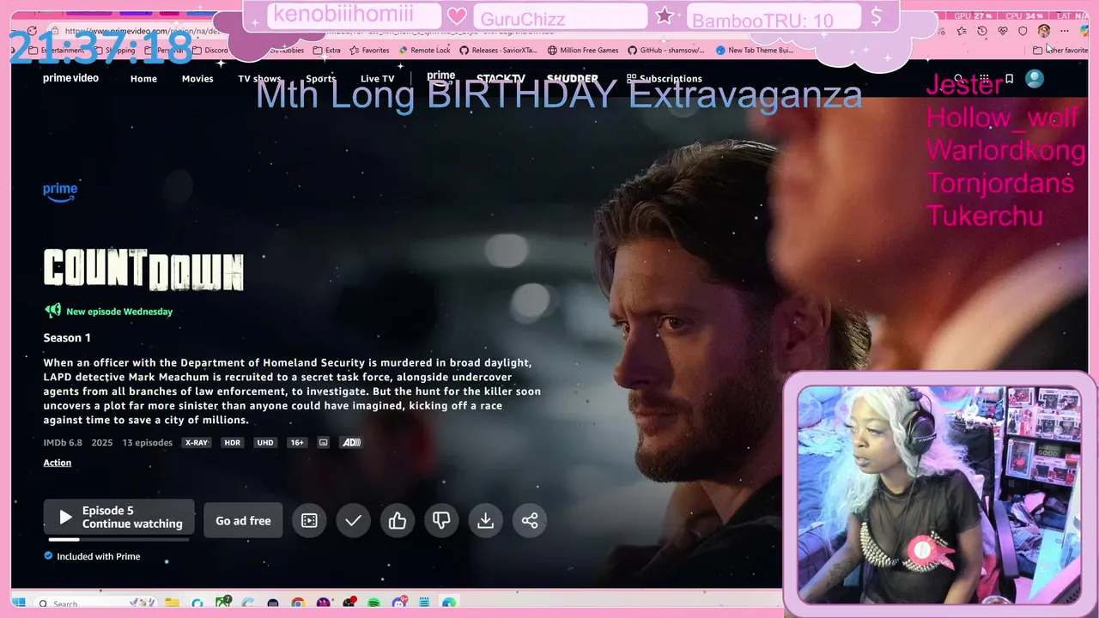Click the browser profile picture icon
1099x618 pixels.
click(1044, 31)
